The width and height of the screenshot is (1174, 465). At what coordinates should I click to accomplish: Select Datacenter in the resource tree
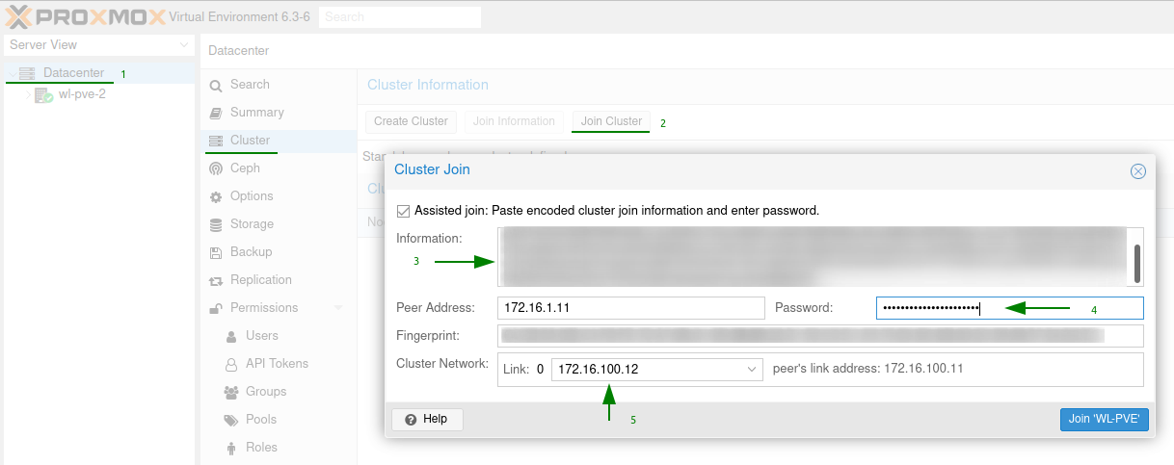(x=73, y=73)
